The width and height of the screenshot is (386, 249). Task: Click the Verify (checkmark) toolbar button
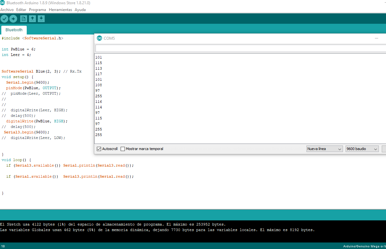pos(5,19)
